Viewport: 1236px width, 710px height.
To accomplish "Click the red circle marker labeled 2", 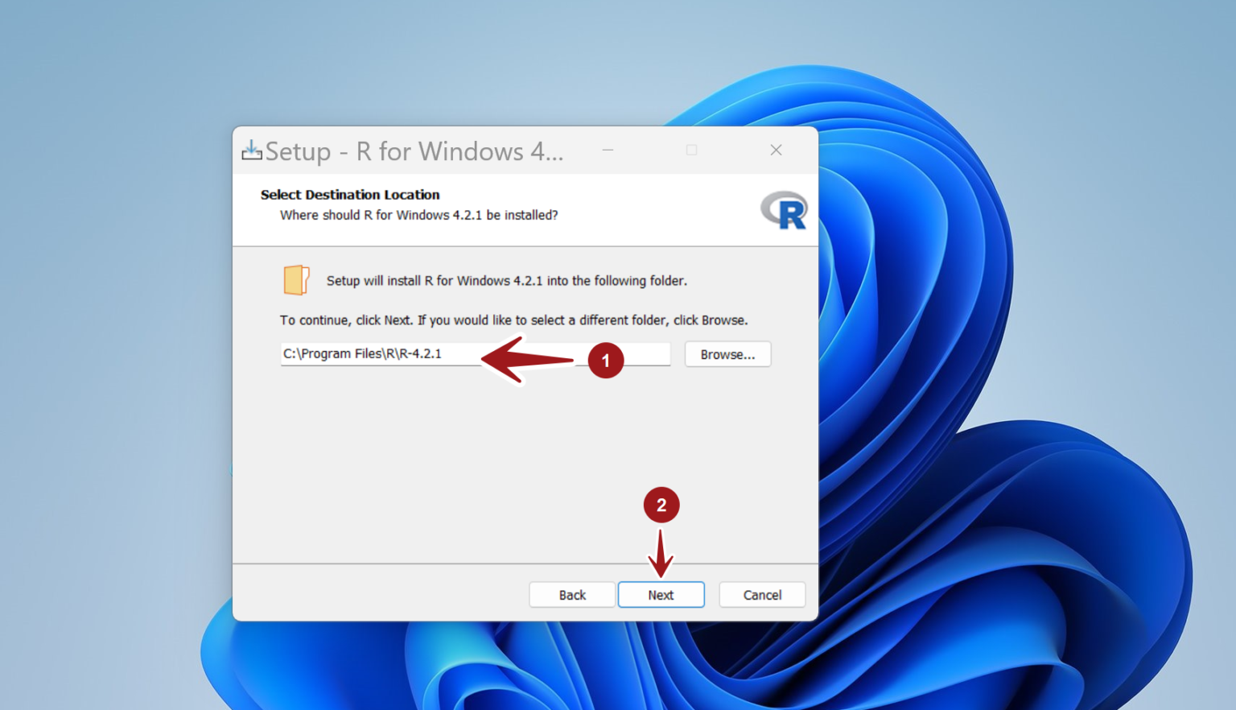I will [x=661, y=504].
